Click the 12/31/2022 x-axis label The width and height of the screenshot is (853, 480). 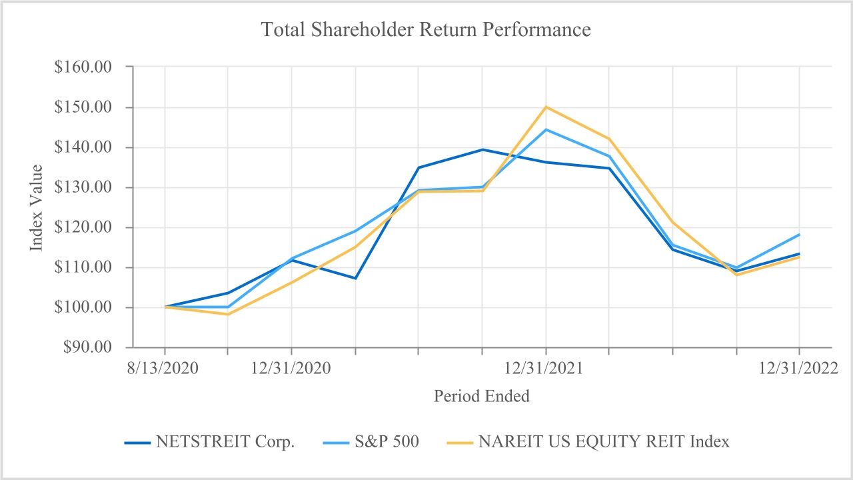(799, 368)
